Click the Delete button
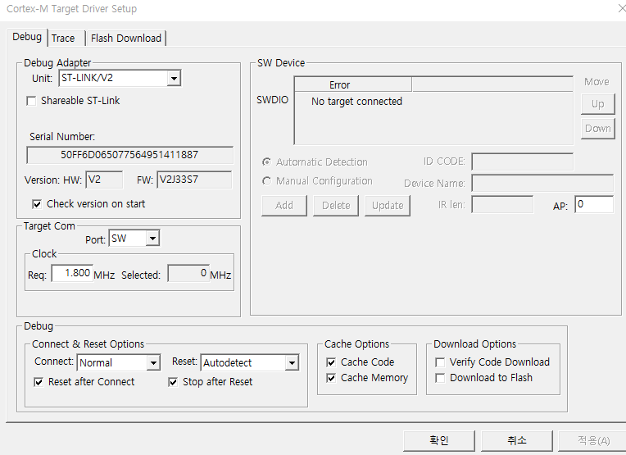 pyautogui.click(x=336, y=206)
